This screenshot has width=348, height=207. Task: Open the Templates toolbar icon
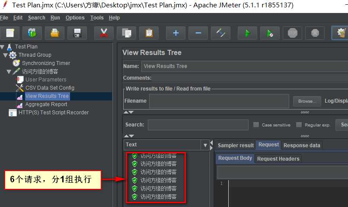(32, 33)
